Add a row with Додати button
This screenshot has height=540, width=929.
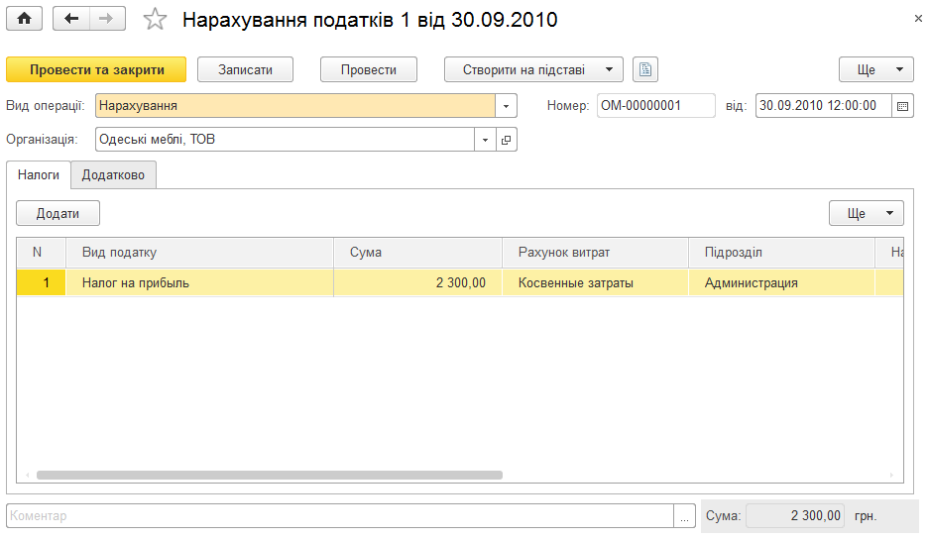pos(58,213)
